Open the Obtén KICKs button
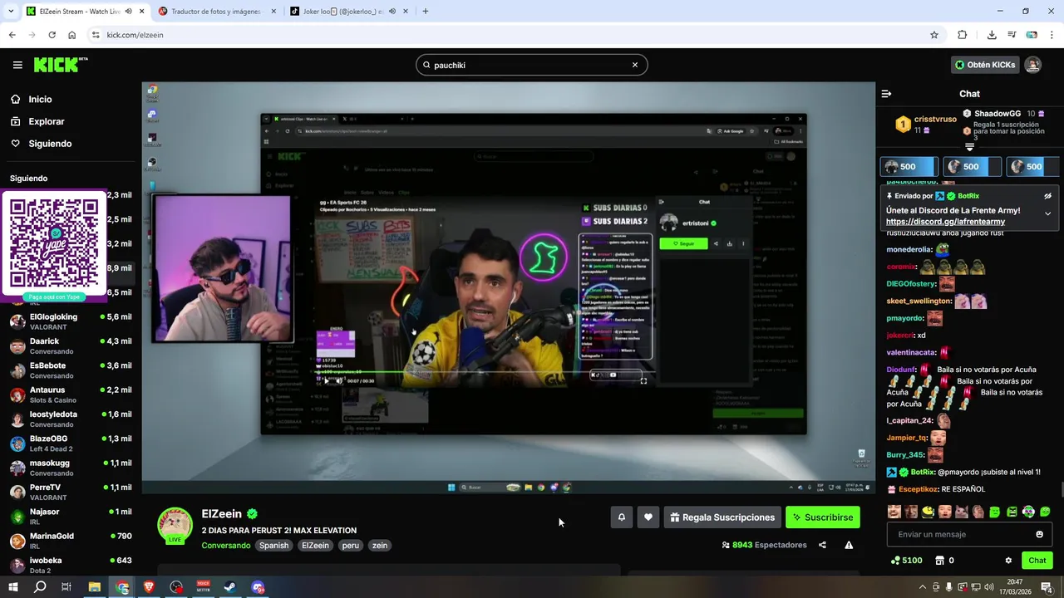 pos(985,65)
